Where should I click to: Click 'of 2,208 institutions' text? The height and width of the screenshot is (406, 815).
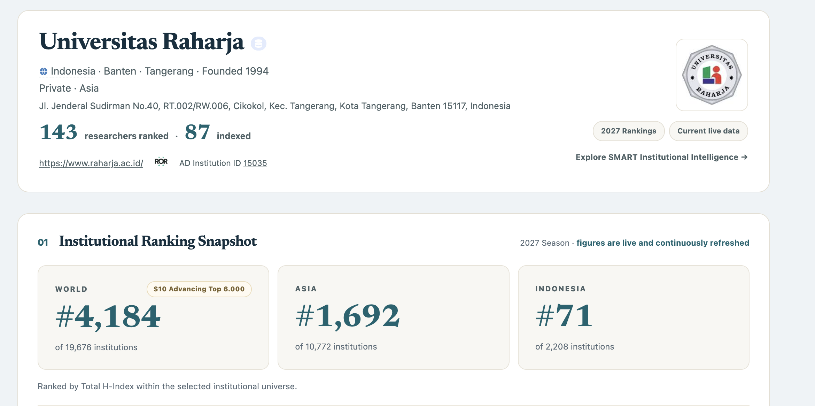575,347
